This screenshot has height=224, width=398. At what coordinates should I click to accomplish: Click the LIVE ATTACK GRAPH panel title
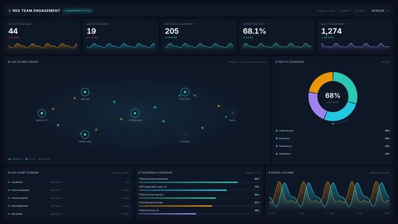tap(24, 62)
